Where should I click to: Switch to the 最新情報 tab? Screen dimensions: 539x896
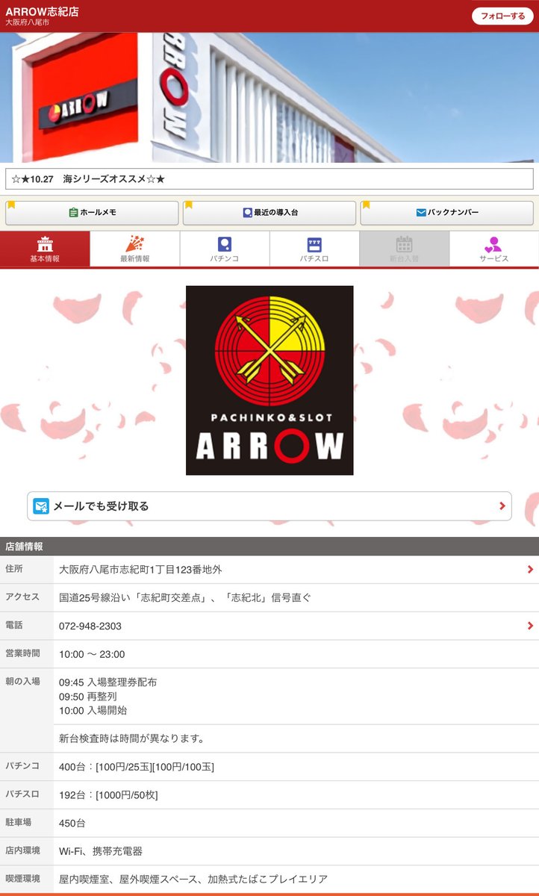click(135, 249)
